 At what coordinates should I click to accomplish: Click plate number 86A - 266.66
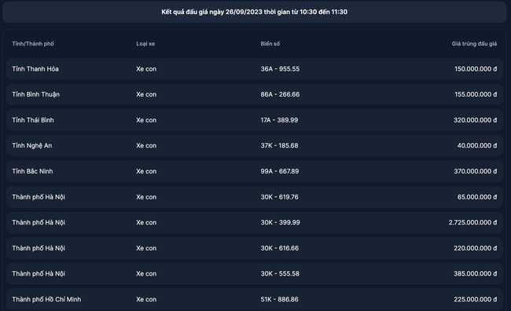(x=280, y=94)
